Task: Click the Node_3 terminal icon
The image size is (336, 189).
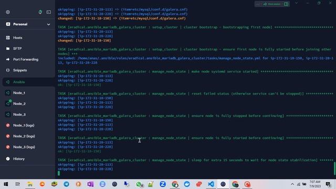Action: point(8,114)
